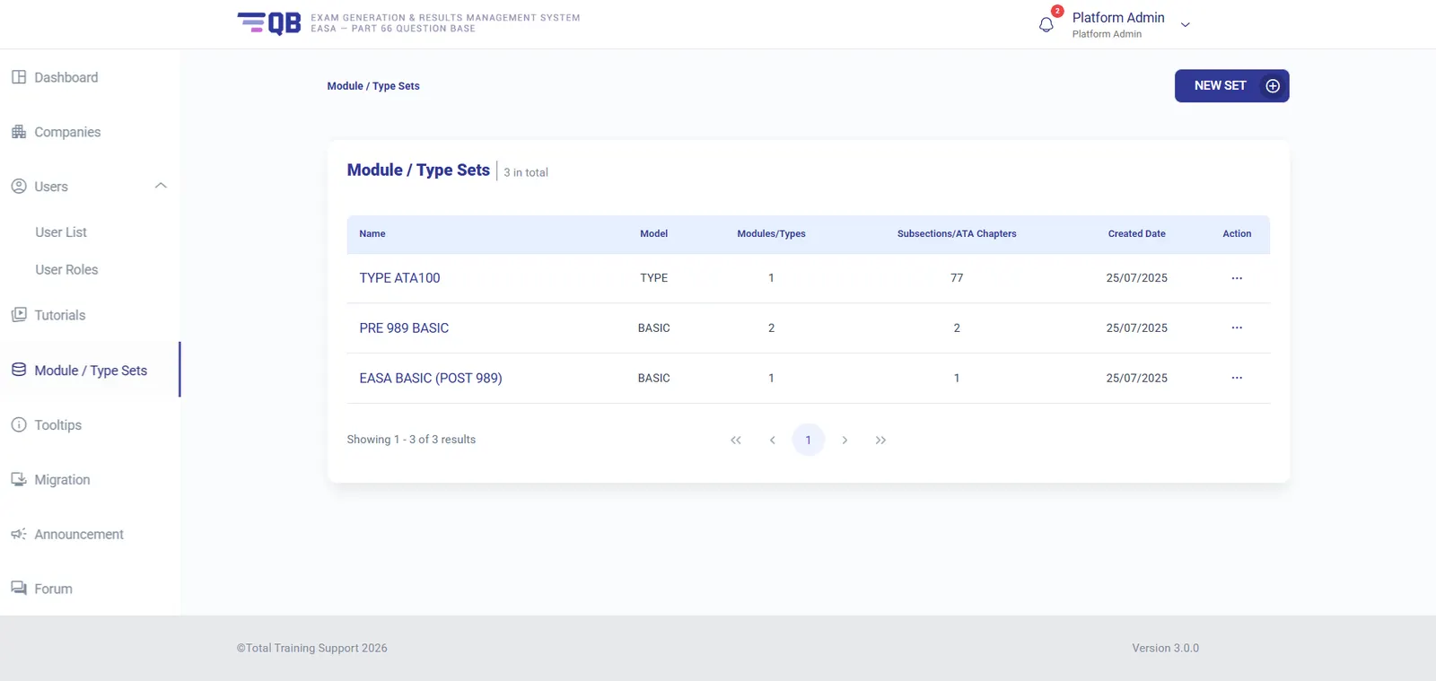Image resolution: width=1436 pixels, height=681 pixels.
Task: Click the Subsections/ATA Chapters column header
Action: point(957,234)
